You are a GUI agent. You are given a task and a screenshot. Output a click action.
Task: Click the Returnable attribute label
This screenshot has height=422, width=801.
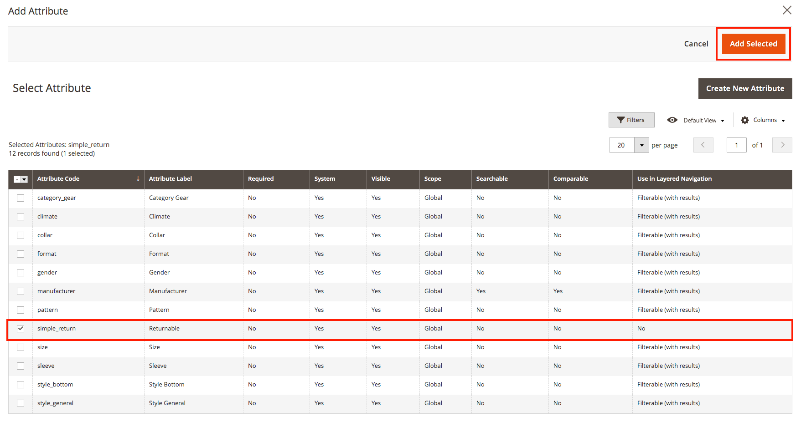click(x=164, y=328)
